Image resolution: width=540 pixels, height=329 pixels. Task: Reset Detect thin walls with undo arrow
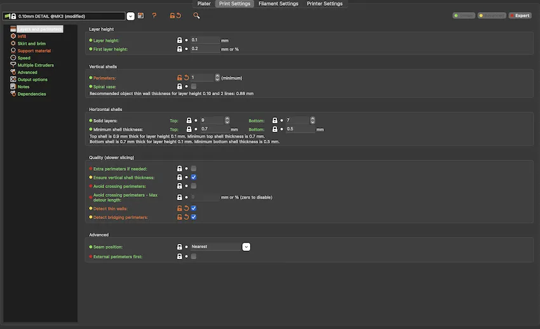click(x=186, y=208)
